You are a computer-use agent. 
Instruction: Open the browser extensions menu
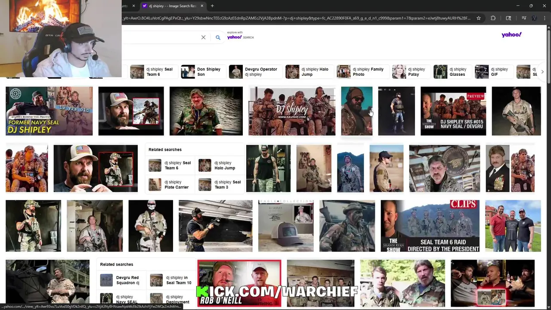[493, 18]
